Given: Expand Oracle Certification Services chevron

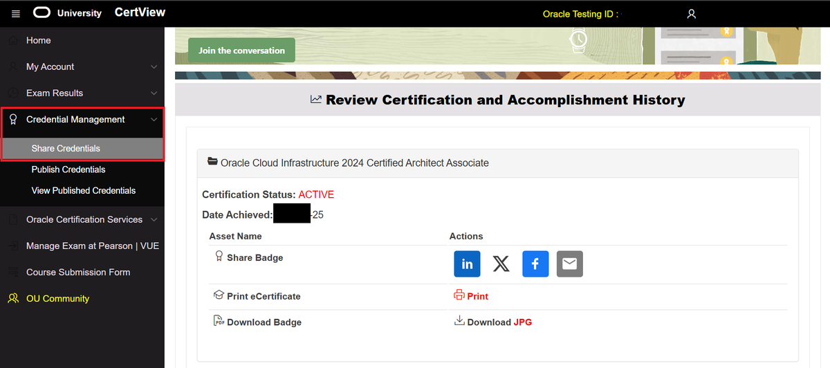Looking at the screenshot, I should [154, 220].
